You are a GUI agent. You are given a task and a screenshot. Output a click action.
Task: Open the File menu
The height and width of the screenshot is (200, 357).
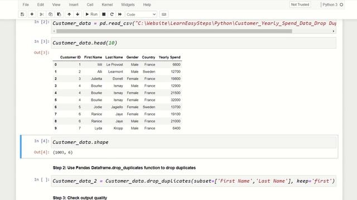pyautogui.click(x=26, y=4)
